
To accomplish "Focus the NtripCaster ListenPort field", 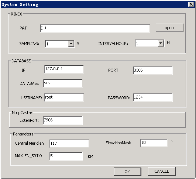I will tap(63, 120).
